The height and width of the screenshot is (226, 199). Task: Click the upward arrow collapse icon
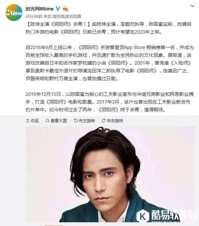(27, 120)
